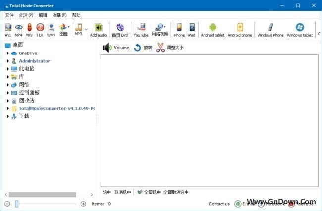Screen dimensions: 322x211
Task: Click the thumbnail zoom slider handle
Action: (x=17, y=204)
